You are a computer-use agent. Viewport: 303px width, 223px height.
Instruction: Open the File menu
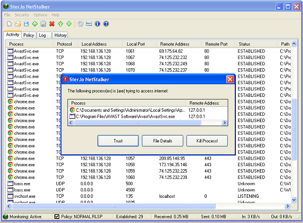tap(7, 15)
